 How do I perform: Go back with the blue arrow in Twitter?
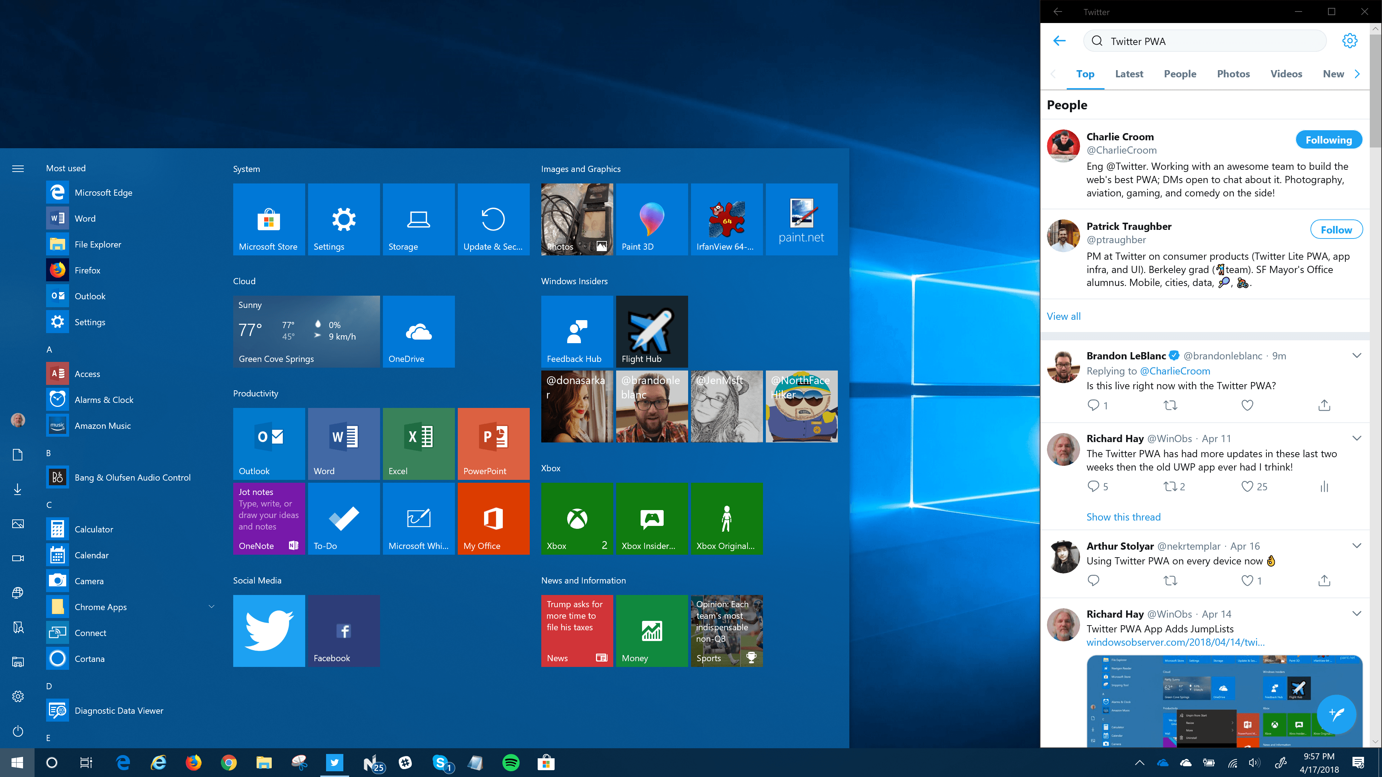click(x=1059, y=41)
